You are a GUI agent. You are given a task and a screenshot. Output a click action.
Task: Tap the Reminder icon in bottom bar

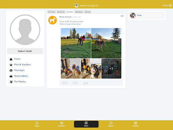click(61, 123)
